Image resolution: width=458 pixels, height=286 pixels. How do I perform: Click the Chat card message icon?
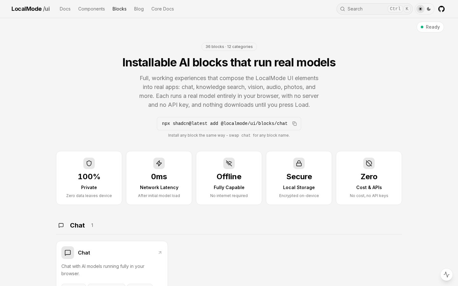68,253
